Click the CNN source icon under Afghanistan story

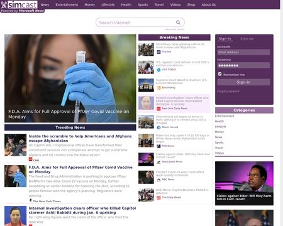click(x=31, y=159)
